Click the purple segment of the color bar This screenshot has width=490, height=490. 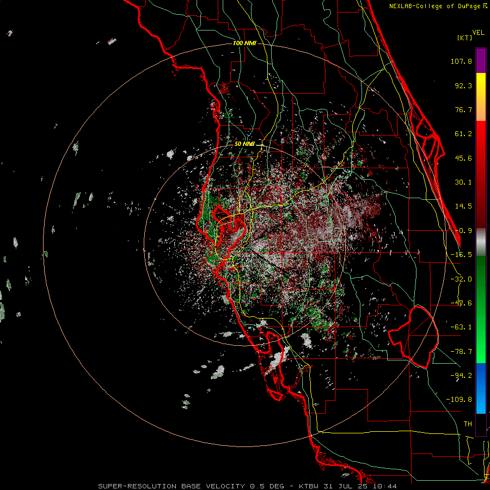click(481, 60)
